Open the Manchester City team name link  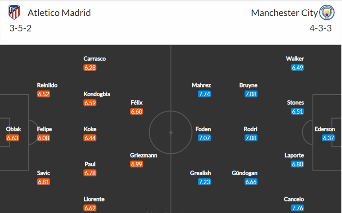(285, 13)
